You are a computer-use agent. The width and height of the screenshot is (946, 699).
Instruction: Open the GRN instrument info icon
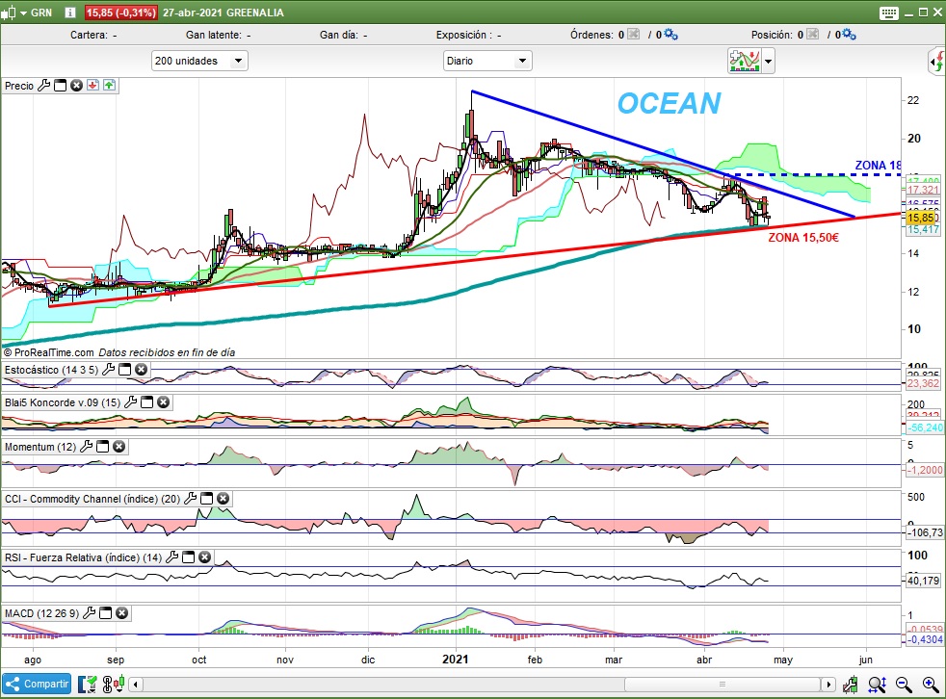click(x=70, y=13)
